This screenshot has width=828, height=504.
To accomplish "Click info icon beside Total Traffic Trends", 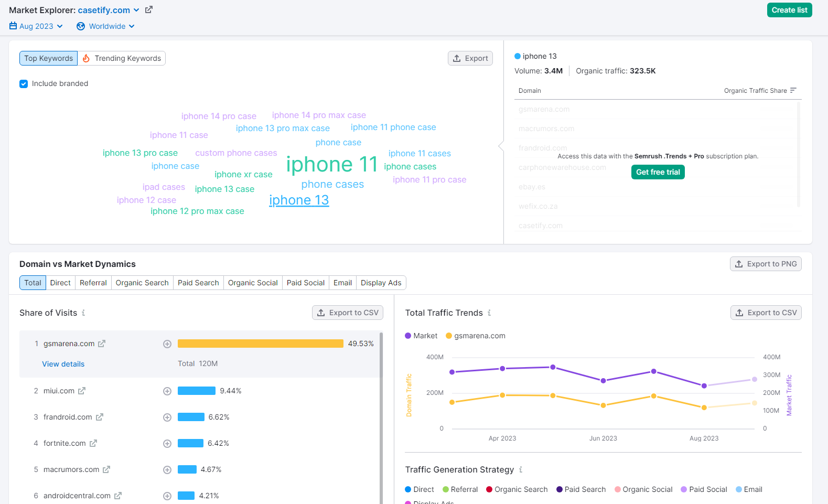I will [489, 313].
